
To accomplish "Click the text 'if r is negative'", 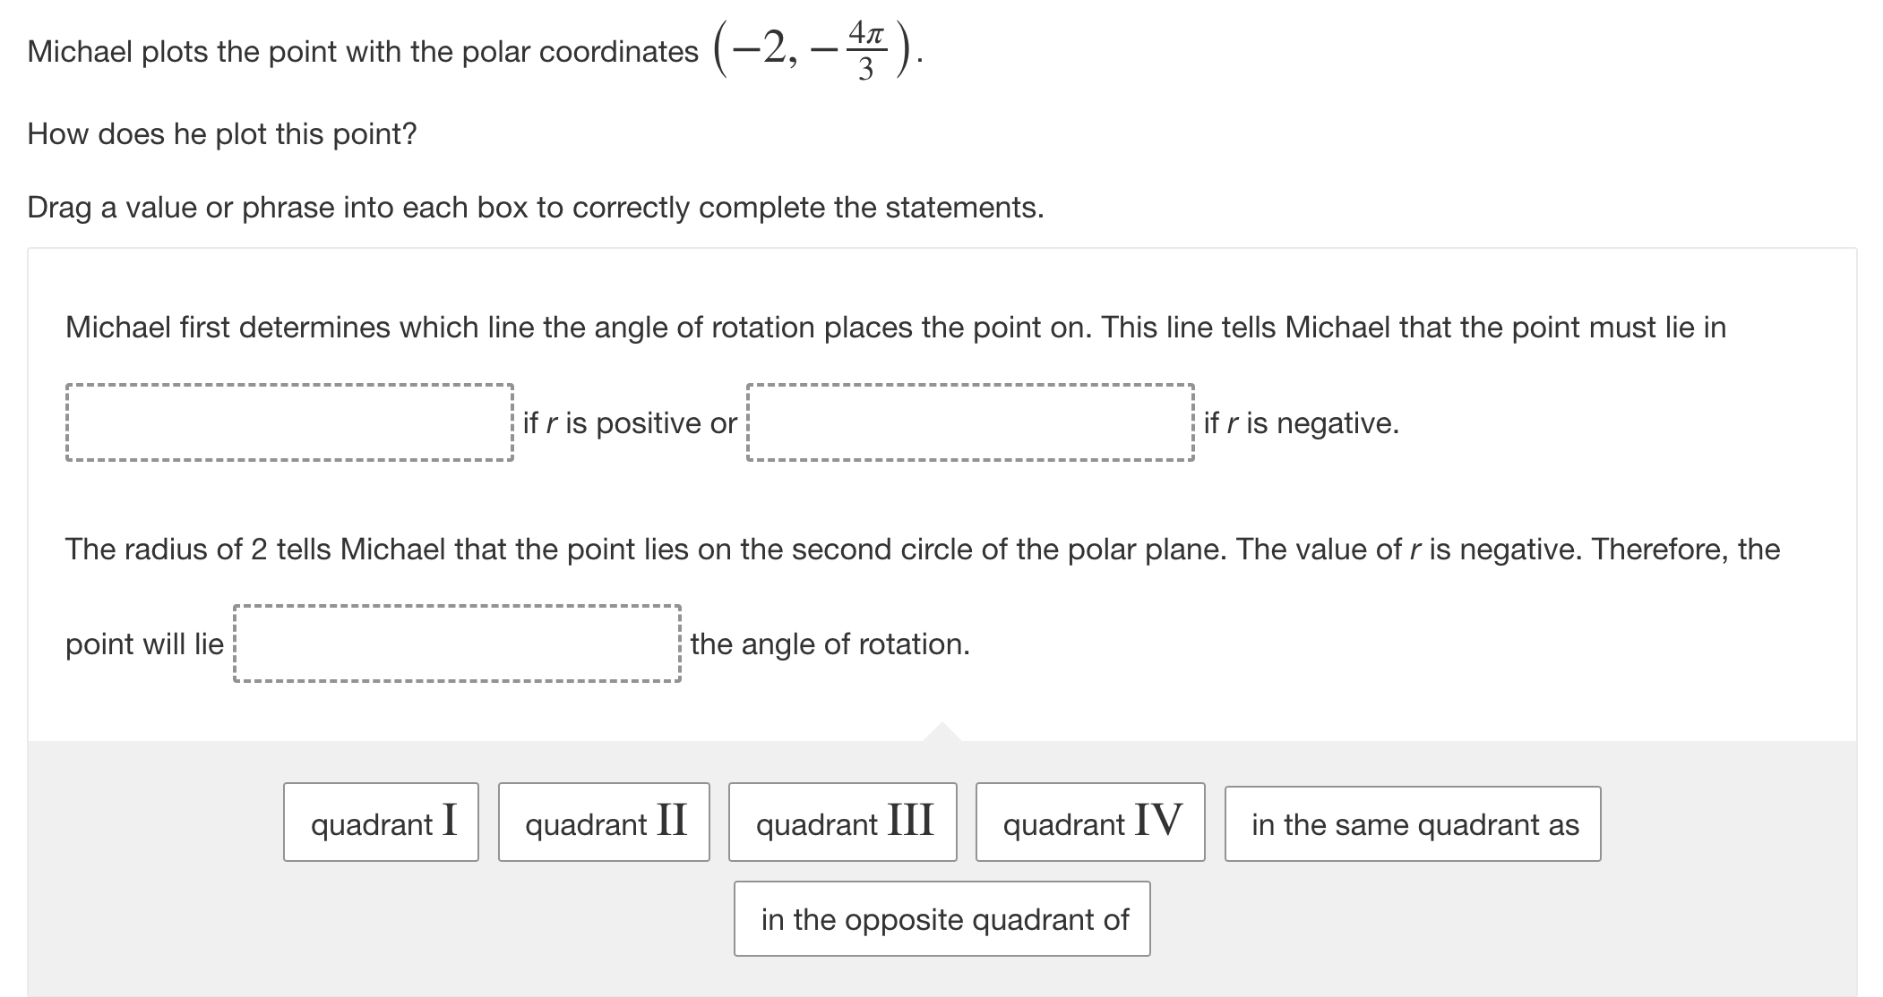I will tap(1302, 423).
